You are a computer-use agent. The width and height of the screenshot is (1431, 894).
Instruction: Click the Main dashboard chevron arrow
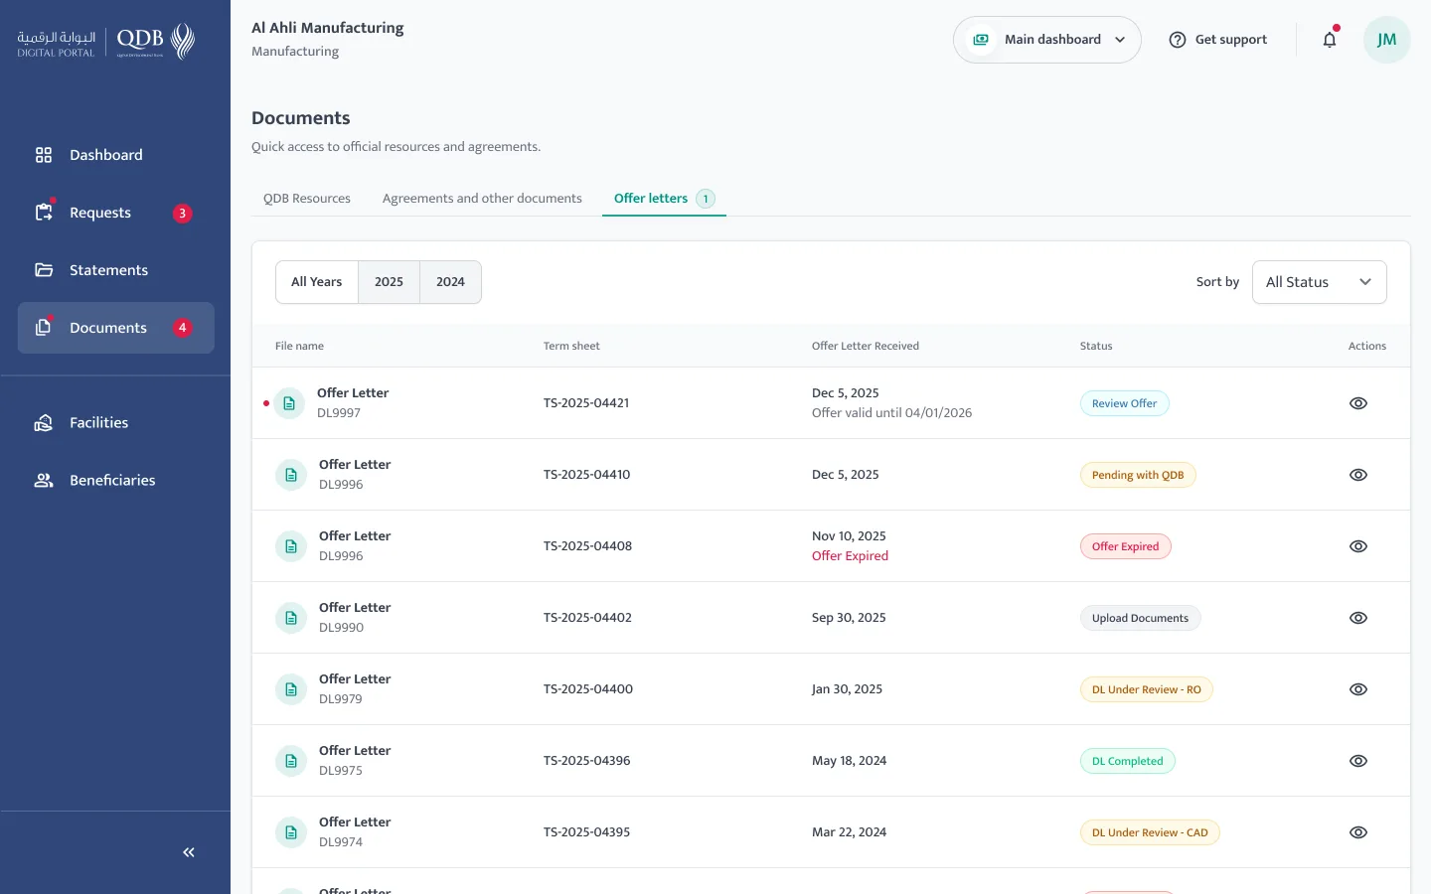1120,40
